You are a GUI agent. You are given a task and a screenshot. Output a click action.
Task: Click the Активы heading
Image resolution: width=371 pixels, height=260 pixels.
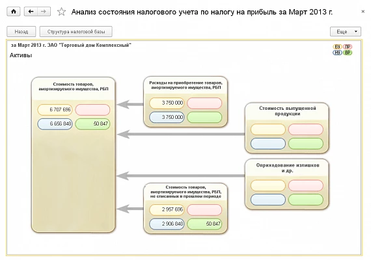tap(21, 55)
